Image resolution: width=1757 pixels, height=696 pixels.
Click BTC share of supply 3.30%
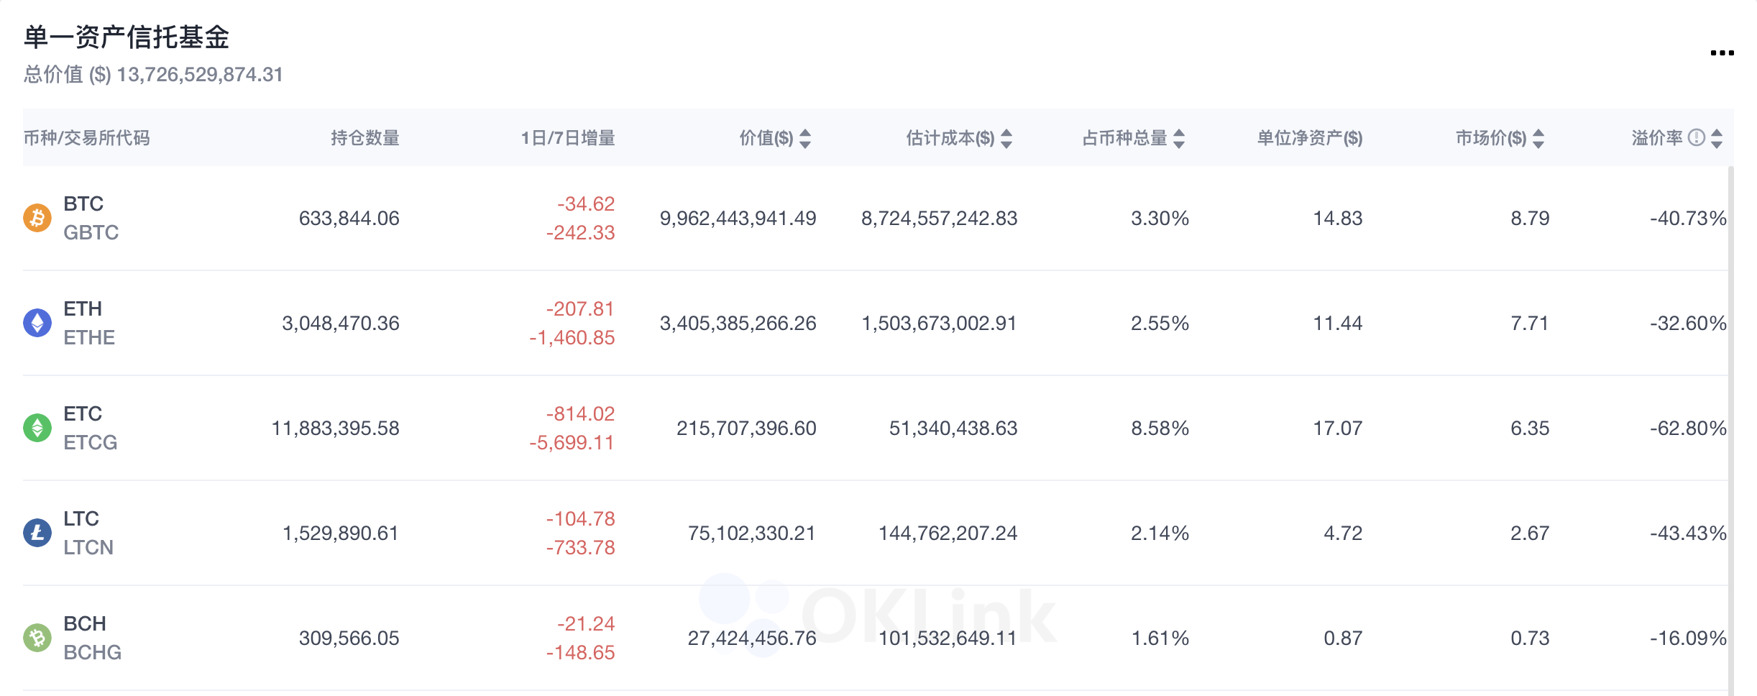[x=1160, y=218]
